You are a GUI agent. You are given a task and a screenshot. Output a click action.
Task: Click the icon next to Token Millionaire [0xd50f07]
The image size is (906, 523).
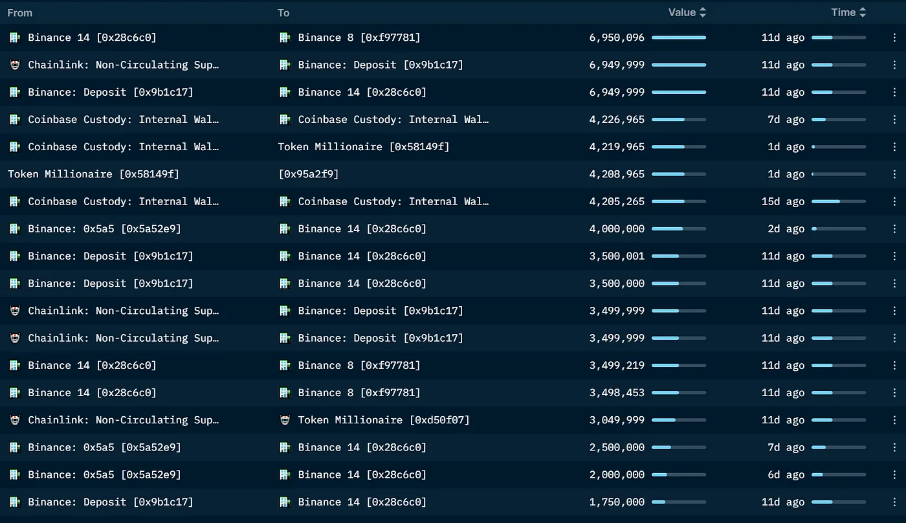pos(285,420)
